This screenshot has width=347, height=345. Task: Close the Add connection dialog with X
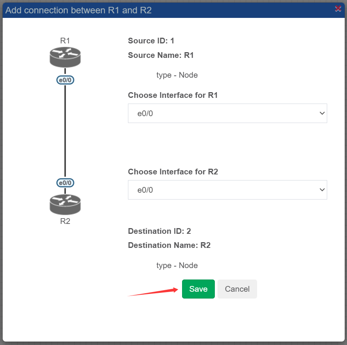click(x=337, y=9)
